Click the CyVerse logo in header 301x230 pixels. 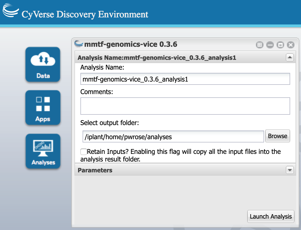click(11, 10)
